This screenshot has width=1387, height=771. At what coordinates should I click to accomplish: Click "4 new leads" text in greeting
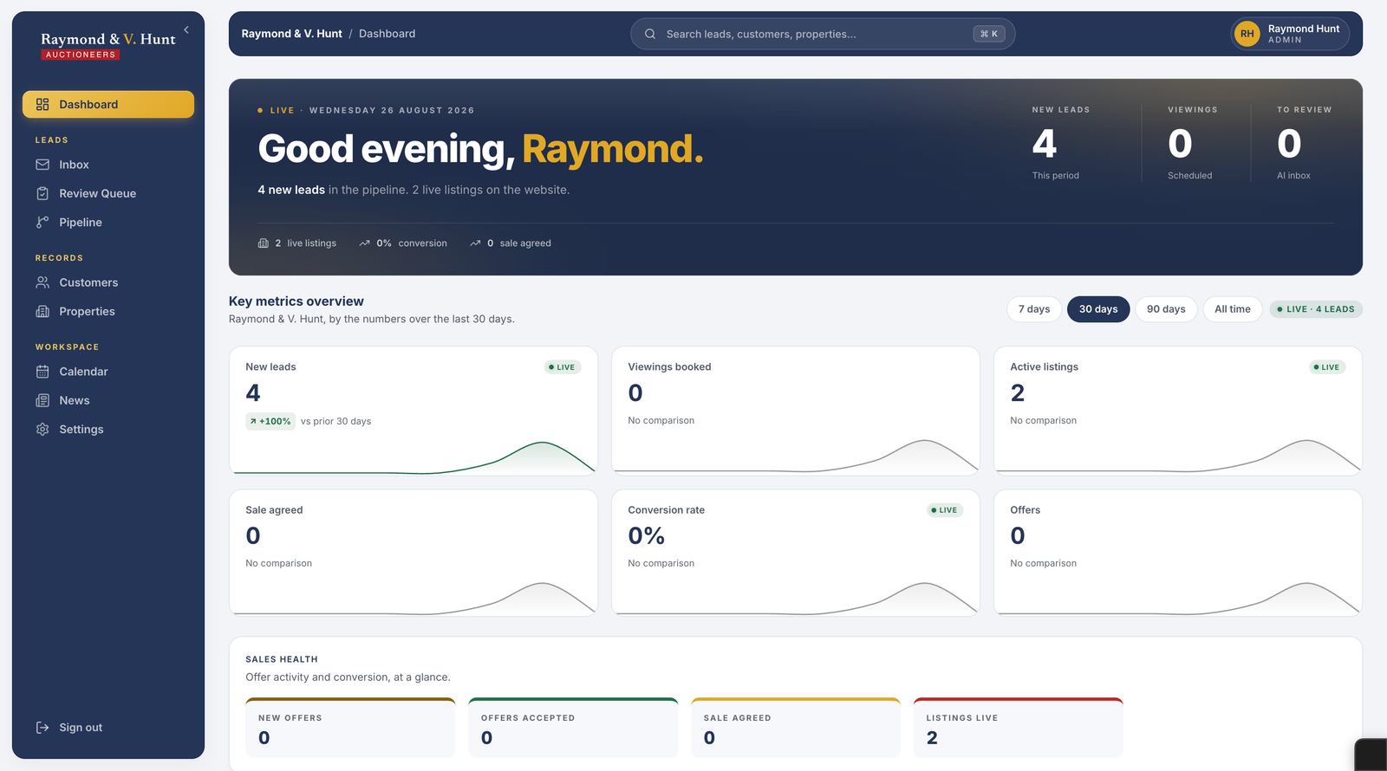(291, 190)
